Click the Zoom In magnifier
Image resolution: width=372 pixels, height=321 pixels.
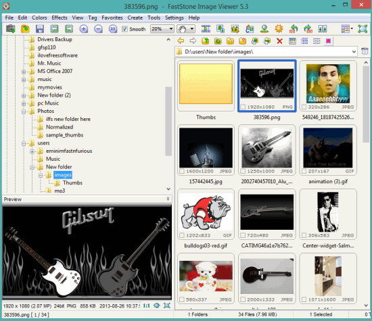pyautogui.click(x=83, y=29)
